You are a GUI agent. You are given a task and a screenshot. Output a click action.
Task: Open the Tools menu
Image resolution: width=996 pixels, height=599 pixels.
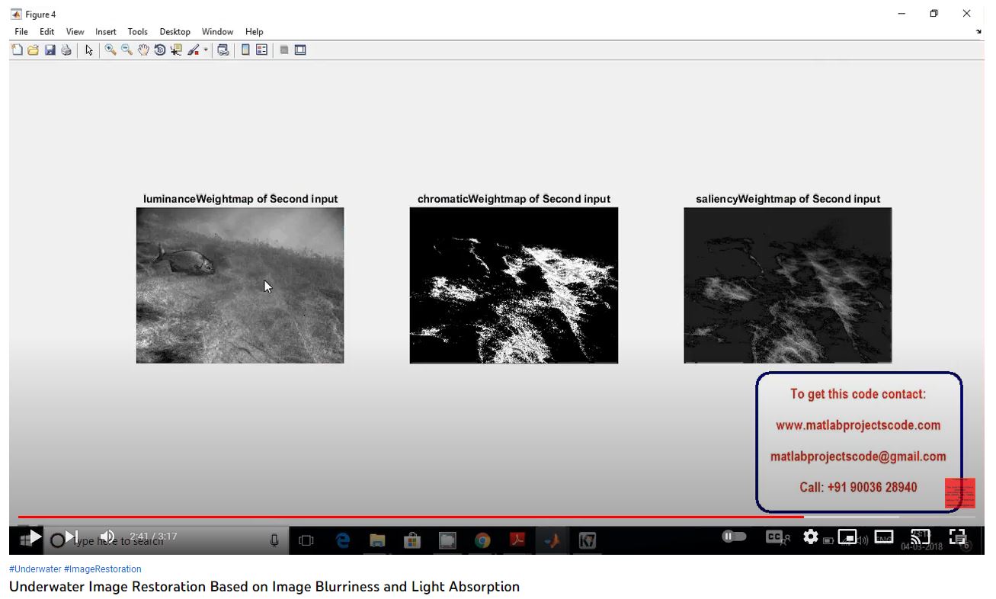pos(138,32)
